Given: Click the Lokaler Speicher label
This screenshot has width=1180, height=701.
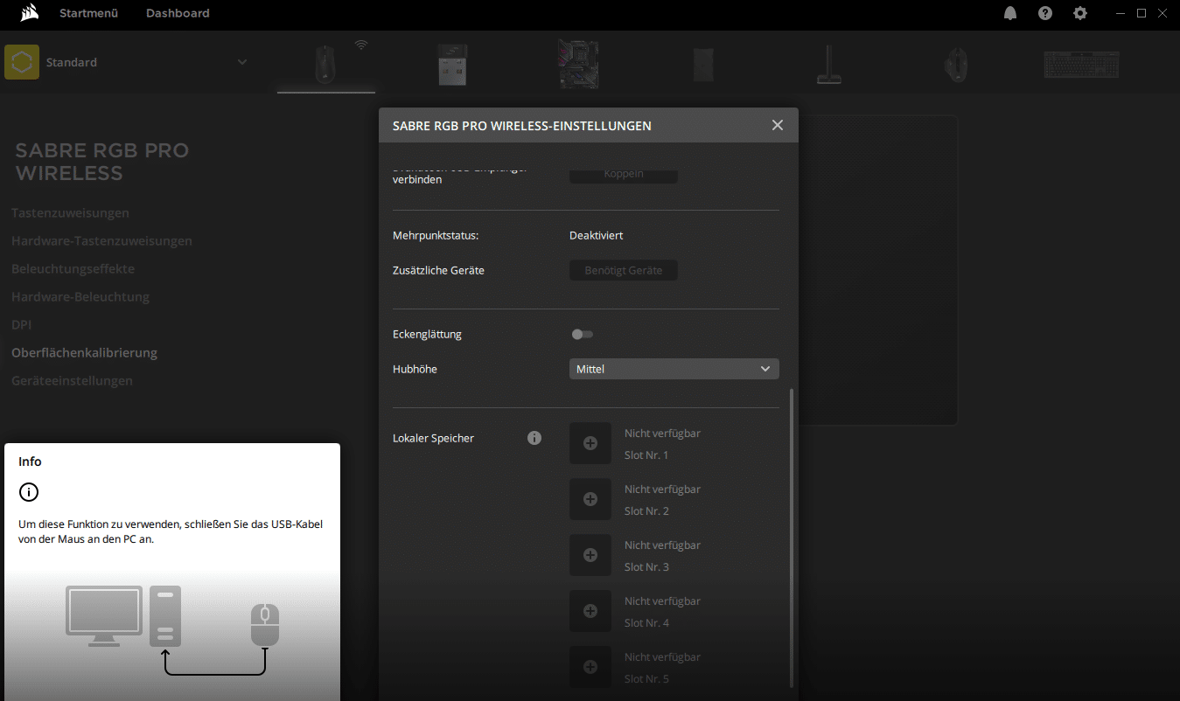Looking at the screenshot, I should [434, 439].
